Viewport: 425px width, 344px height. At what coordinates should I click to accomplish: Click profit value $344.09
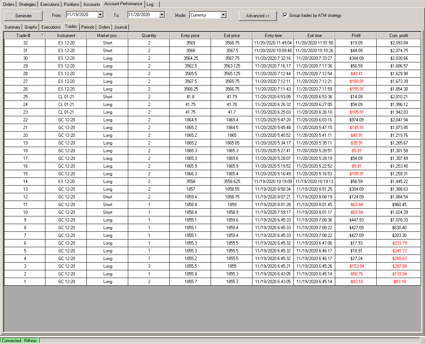click(x=356, y=58)
